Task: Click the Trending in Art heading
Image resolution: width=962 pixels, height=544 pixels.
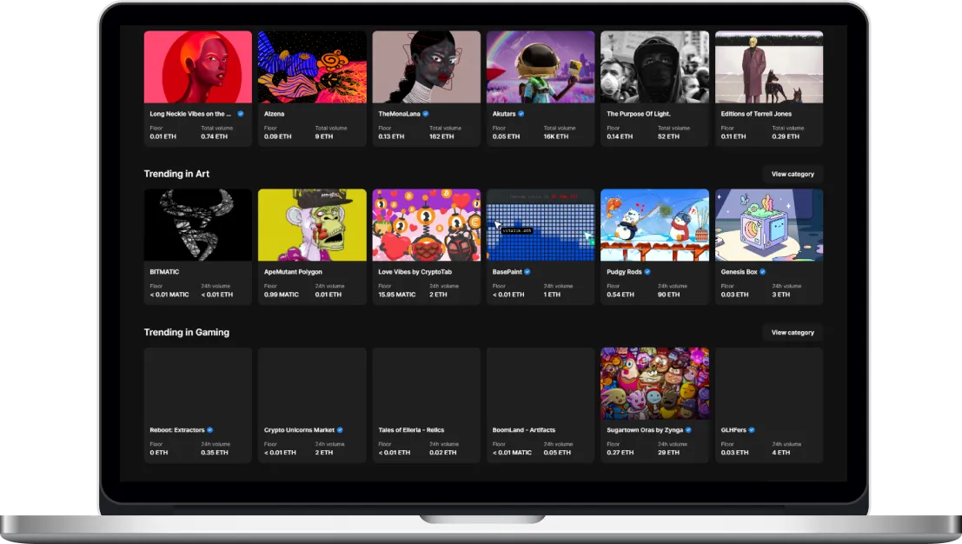Action: [176, 174]
